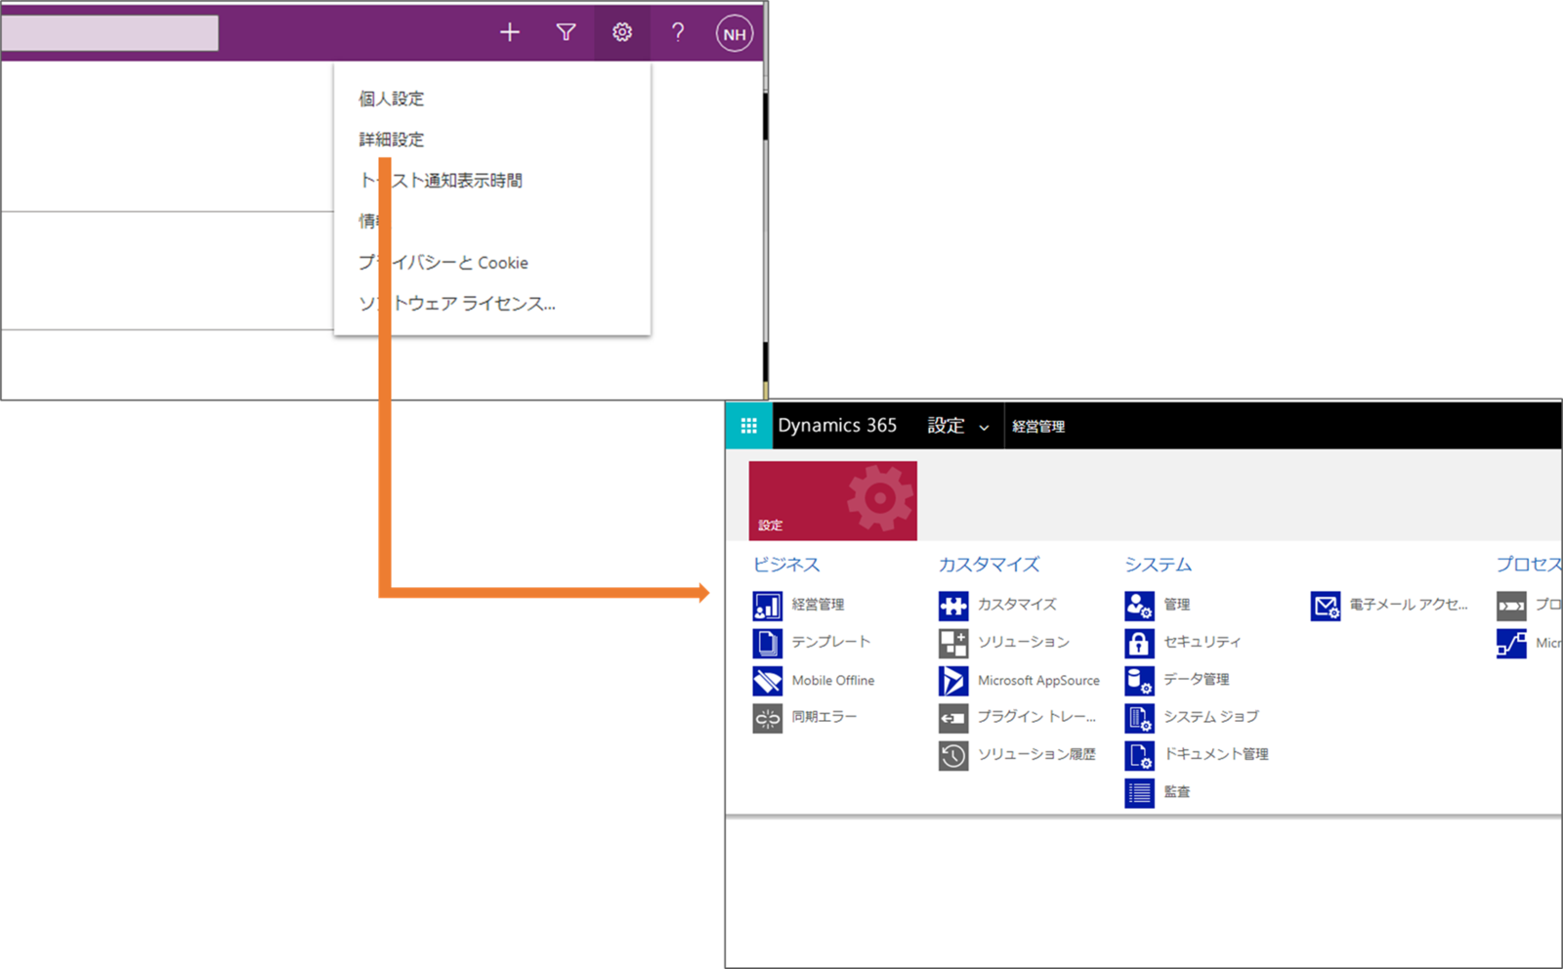Open the 同期エラー link

click(x=824, y=717)
